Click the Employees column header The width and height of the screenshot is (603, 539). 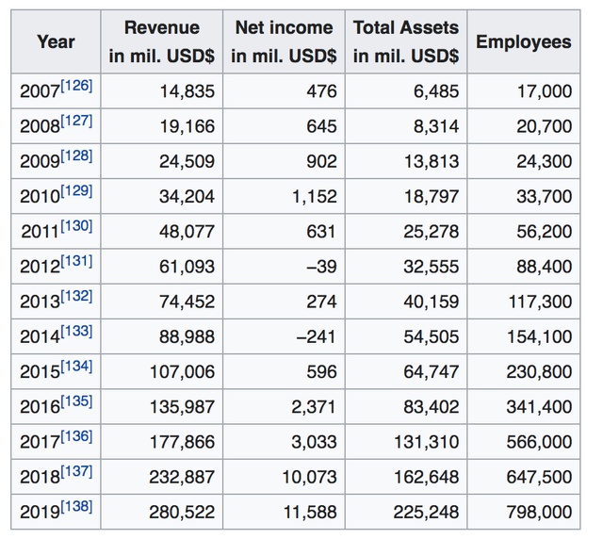pos(523,42)
